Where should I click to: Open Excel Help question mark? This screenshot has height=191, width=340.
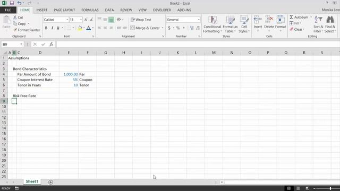pyautogui.click(x=327, y=3)
